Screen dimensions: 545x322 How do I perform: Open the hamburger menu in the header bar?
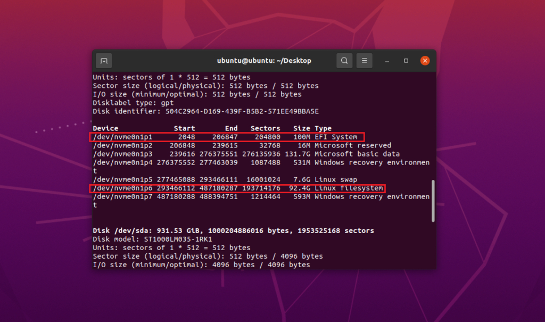[364, 61]
